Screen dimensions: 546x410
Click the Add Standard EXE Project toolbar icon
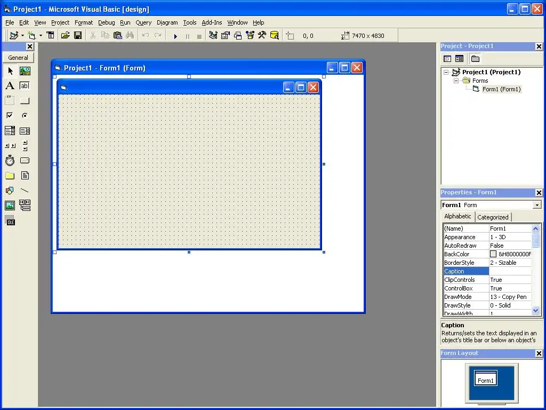[x=14, y=35]
